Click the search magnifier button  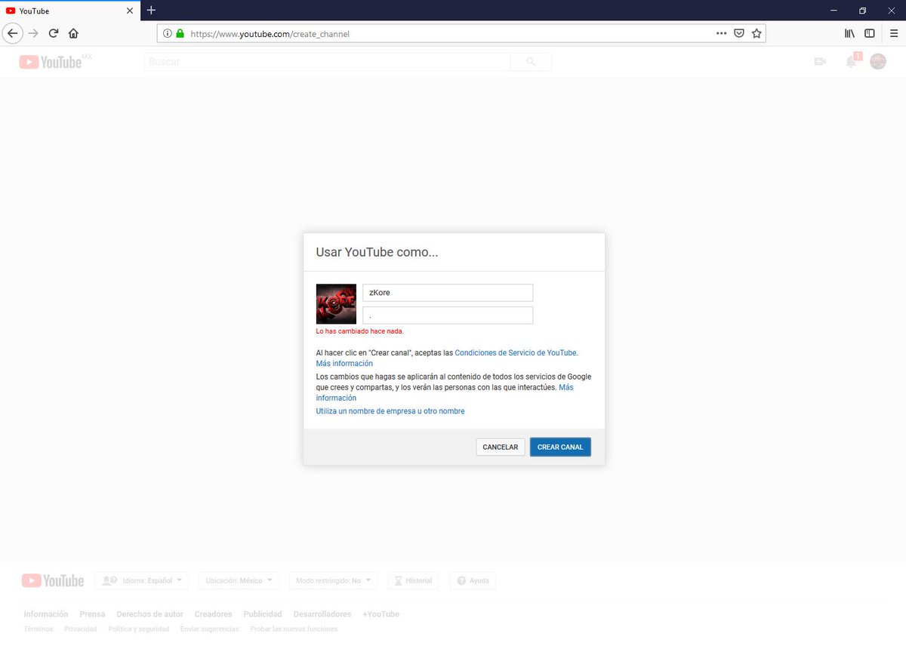pos(531,62)
